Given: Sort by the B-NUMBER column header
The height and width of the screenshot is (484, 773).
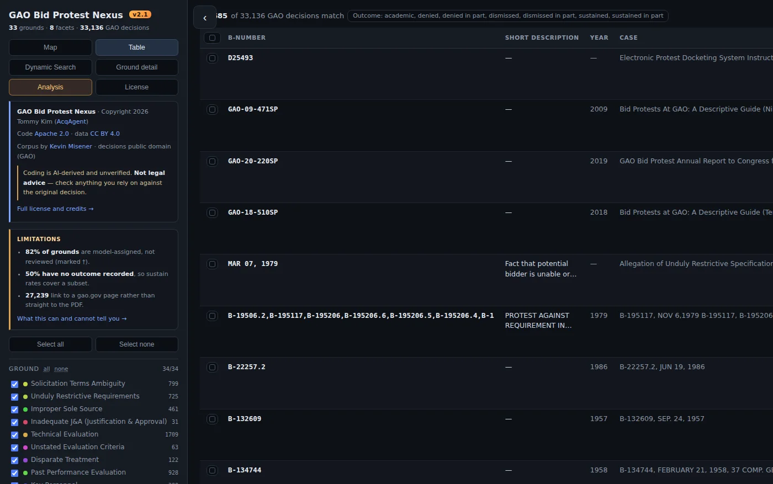Looking at the screenshot, I should [x=247, y=38].
